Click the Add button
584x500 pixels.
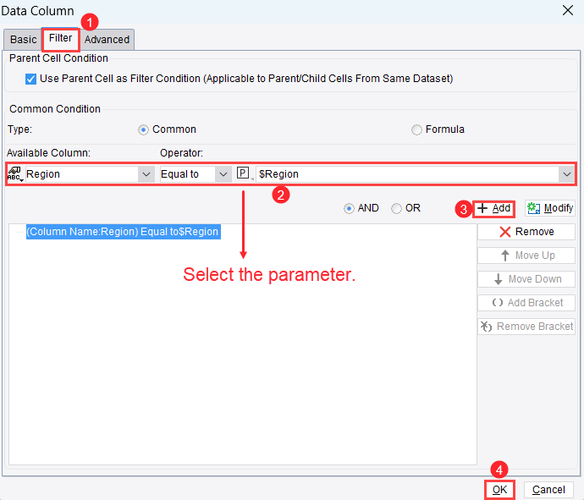click(x=494, y=208)
